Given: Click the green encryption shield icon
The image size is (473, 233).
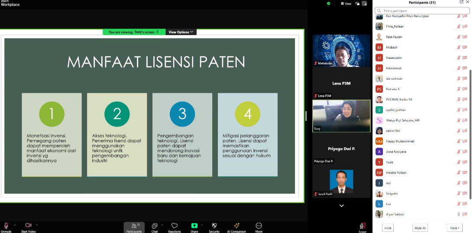Looking at the screenshot, I should [x=328, y=3].
